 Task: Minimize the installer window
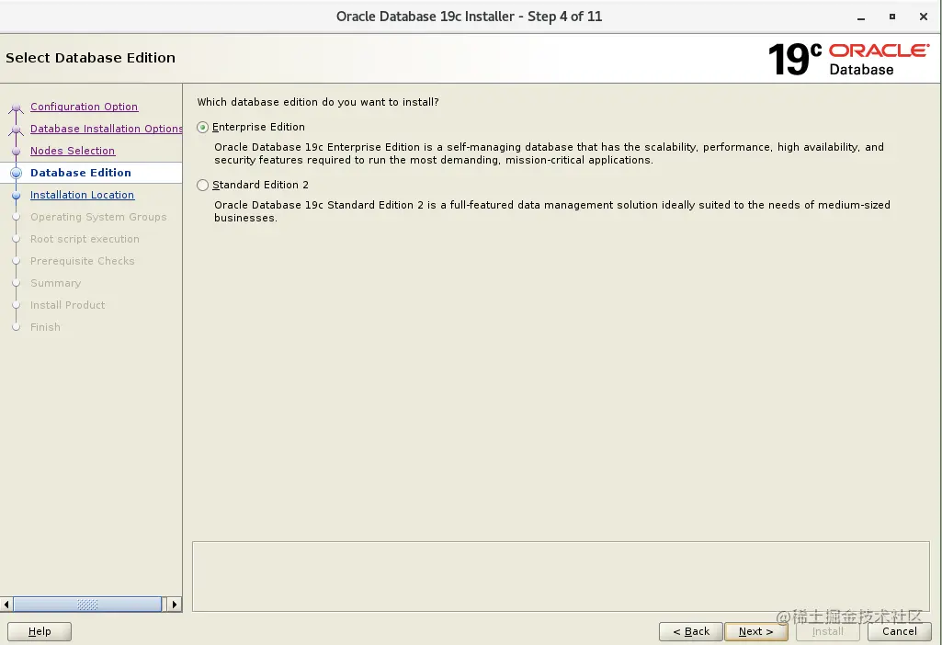point(861,17)
